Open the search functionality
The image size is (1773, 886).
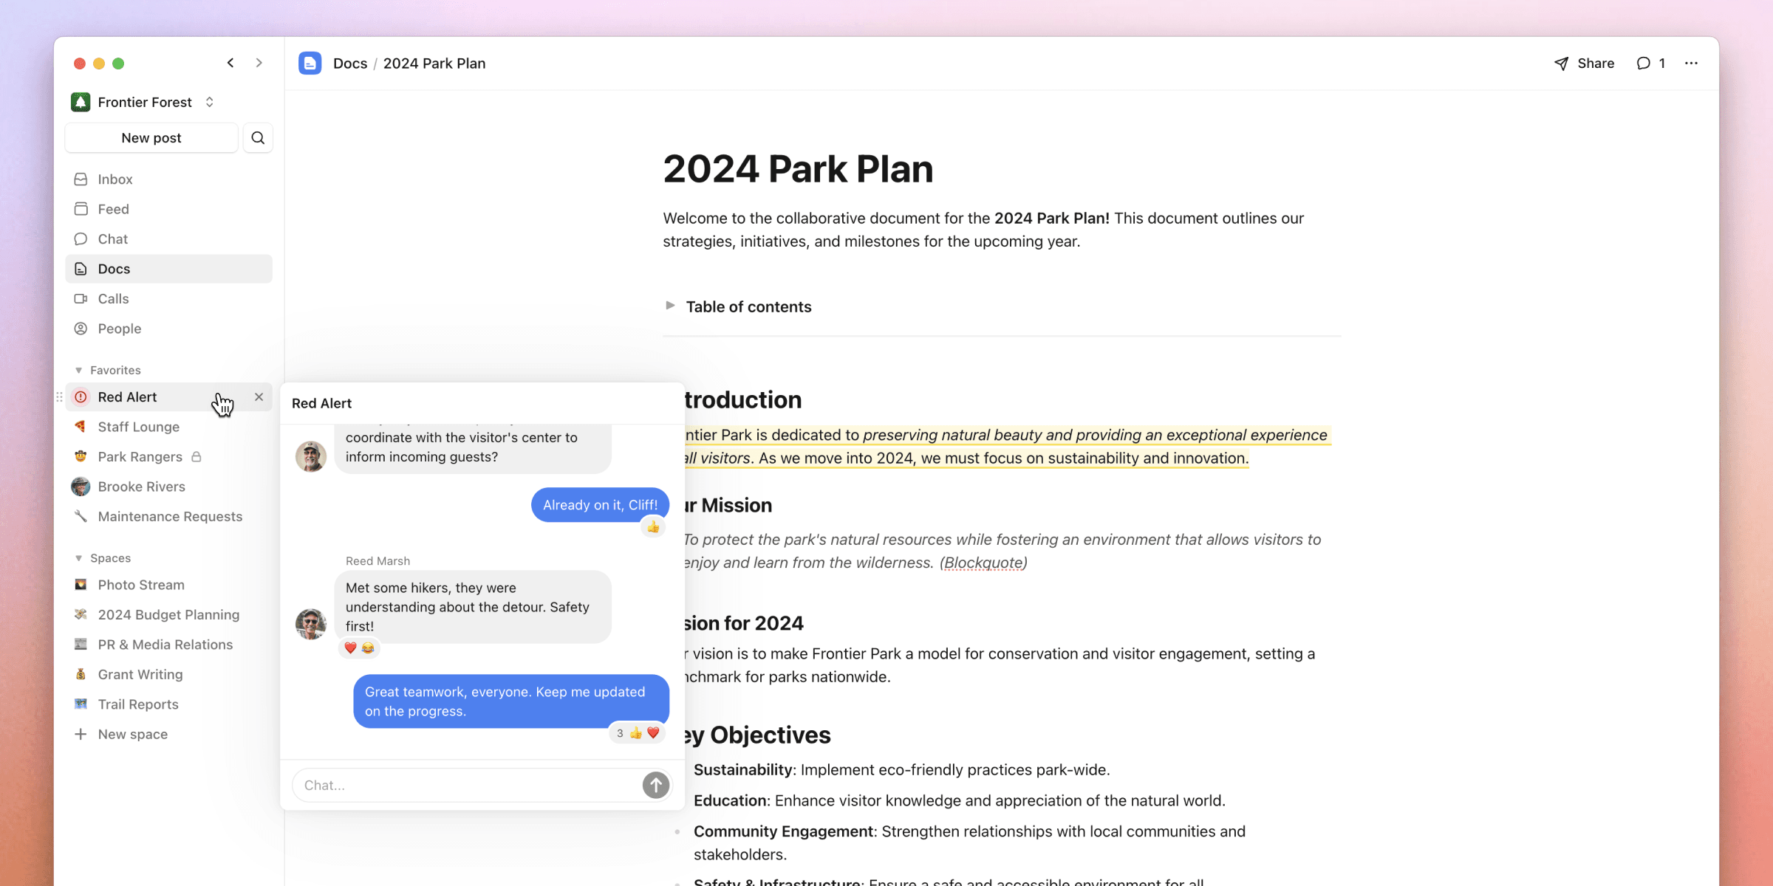[x=256, y=137]
